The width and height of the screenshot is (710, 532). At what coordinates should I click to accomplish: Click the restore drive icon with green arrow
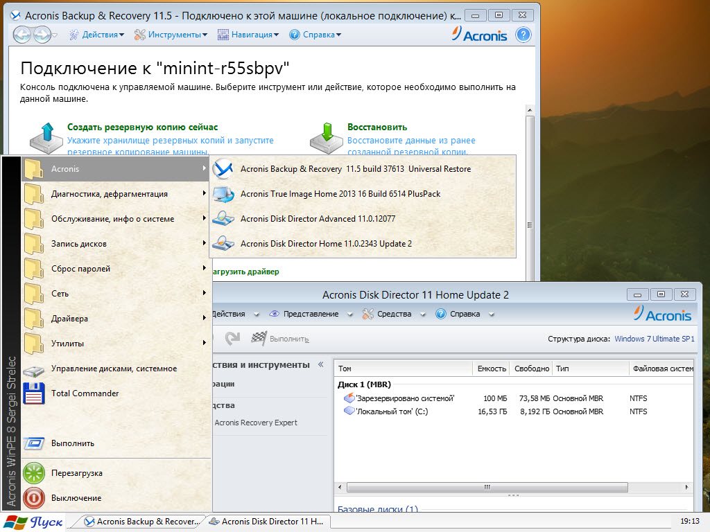point(327,138)
